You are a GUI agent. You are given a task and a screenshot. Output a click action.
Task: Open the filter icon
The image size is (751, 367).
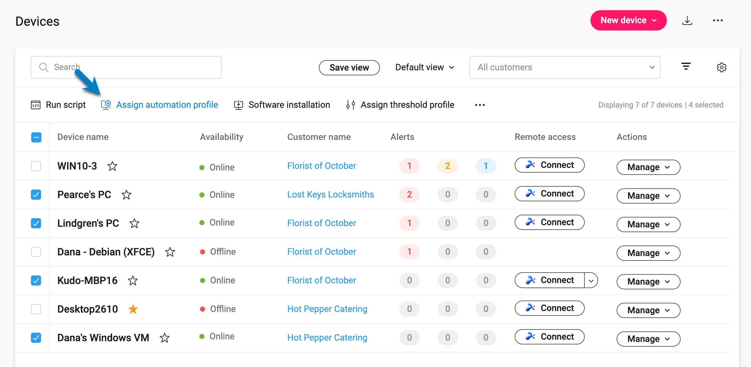click(x=686, y=67)
